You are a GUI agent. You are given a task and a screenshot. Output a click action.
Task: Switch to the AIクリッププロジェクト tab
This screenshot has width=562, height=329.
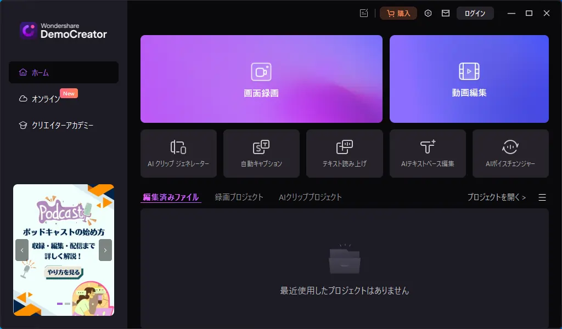coord(310,197)
